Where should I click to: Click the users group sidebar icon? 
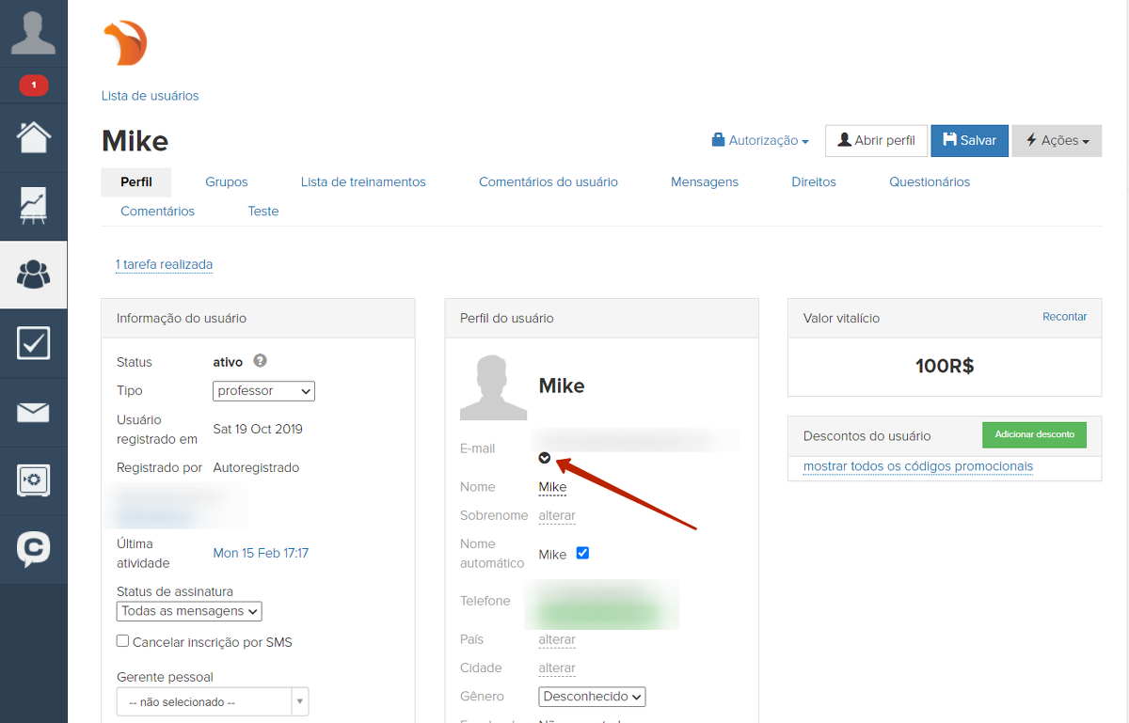point(33,275)
